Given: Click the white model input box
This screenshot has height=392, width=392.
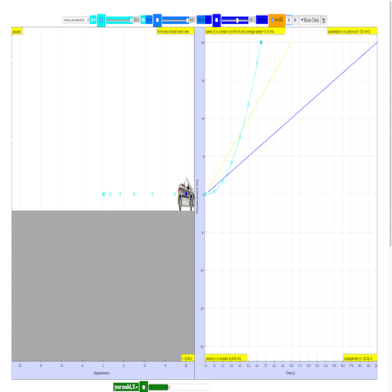Looking at the screenshot, I should coord(189,387).
